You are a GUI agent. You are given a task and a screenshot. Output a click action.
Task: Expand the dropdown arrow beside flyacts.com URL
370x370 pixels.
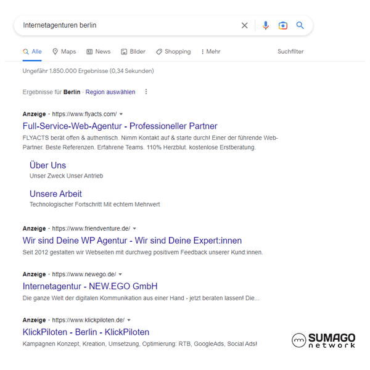pos(121,114)
